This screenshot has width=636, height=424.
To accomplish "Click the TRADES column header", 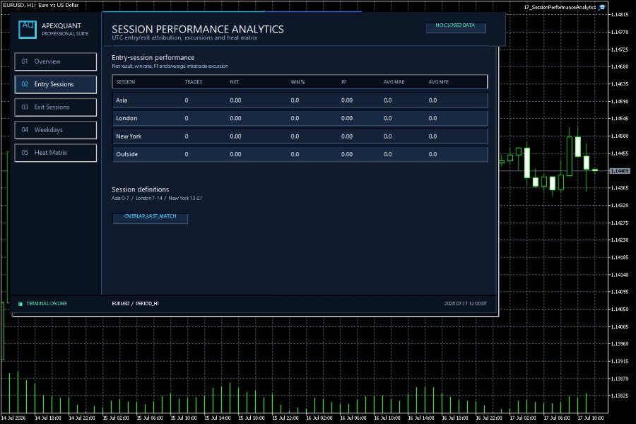I will (x=194, y=82).
